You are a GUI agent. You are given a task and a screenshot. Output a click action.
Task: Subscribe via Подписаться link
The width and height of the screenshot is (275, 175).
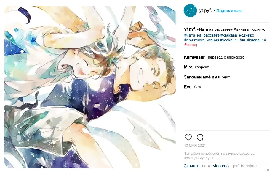229,11
